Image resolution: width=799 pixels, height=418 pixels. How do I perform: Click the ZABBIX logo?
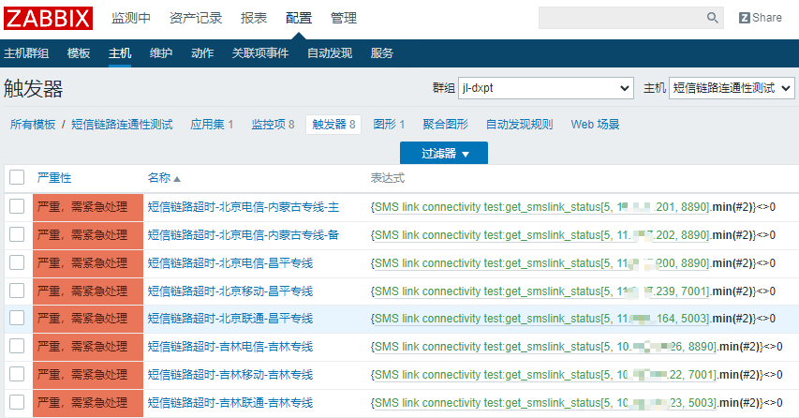(x=48, y=18)
